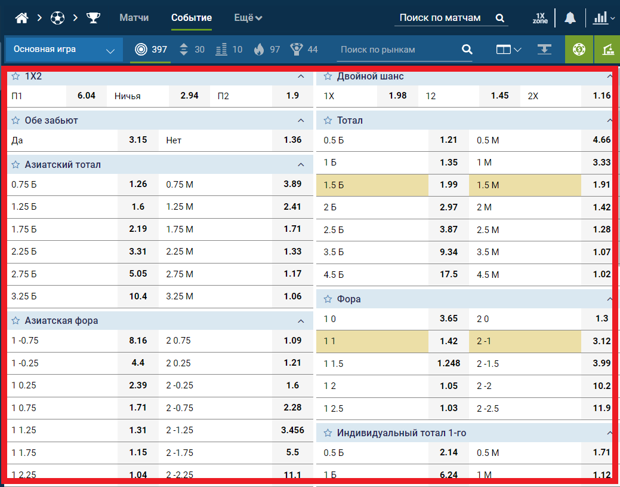
Task: Mark Фора market as favorite
Action: 328,299
